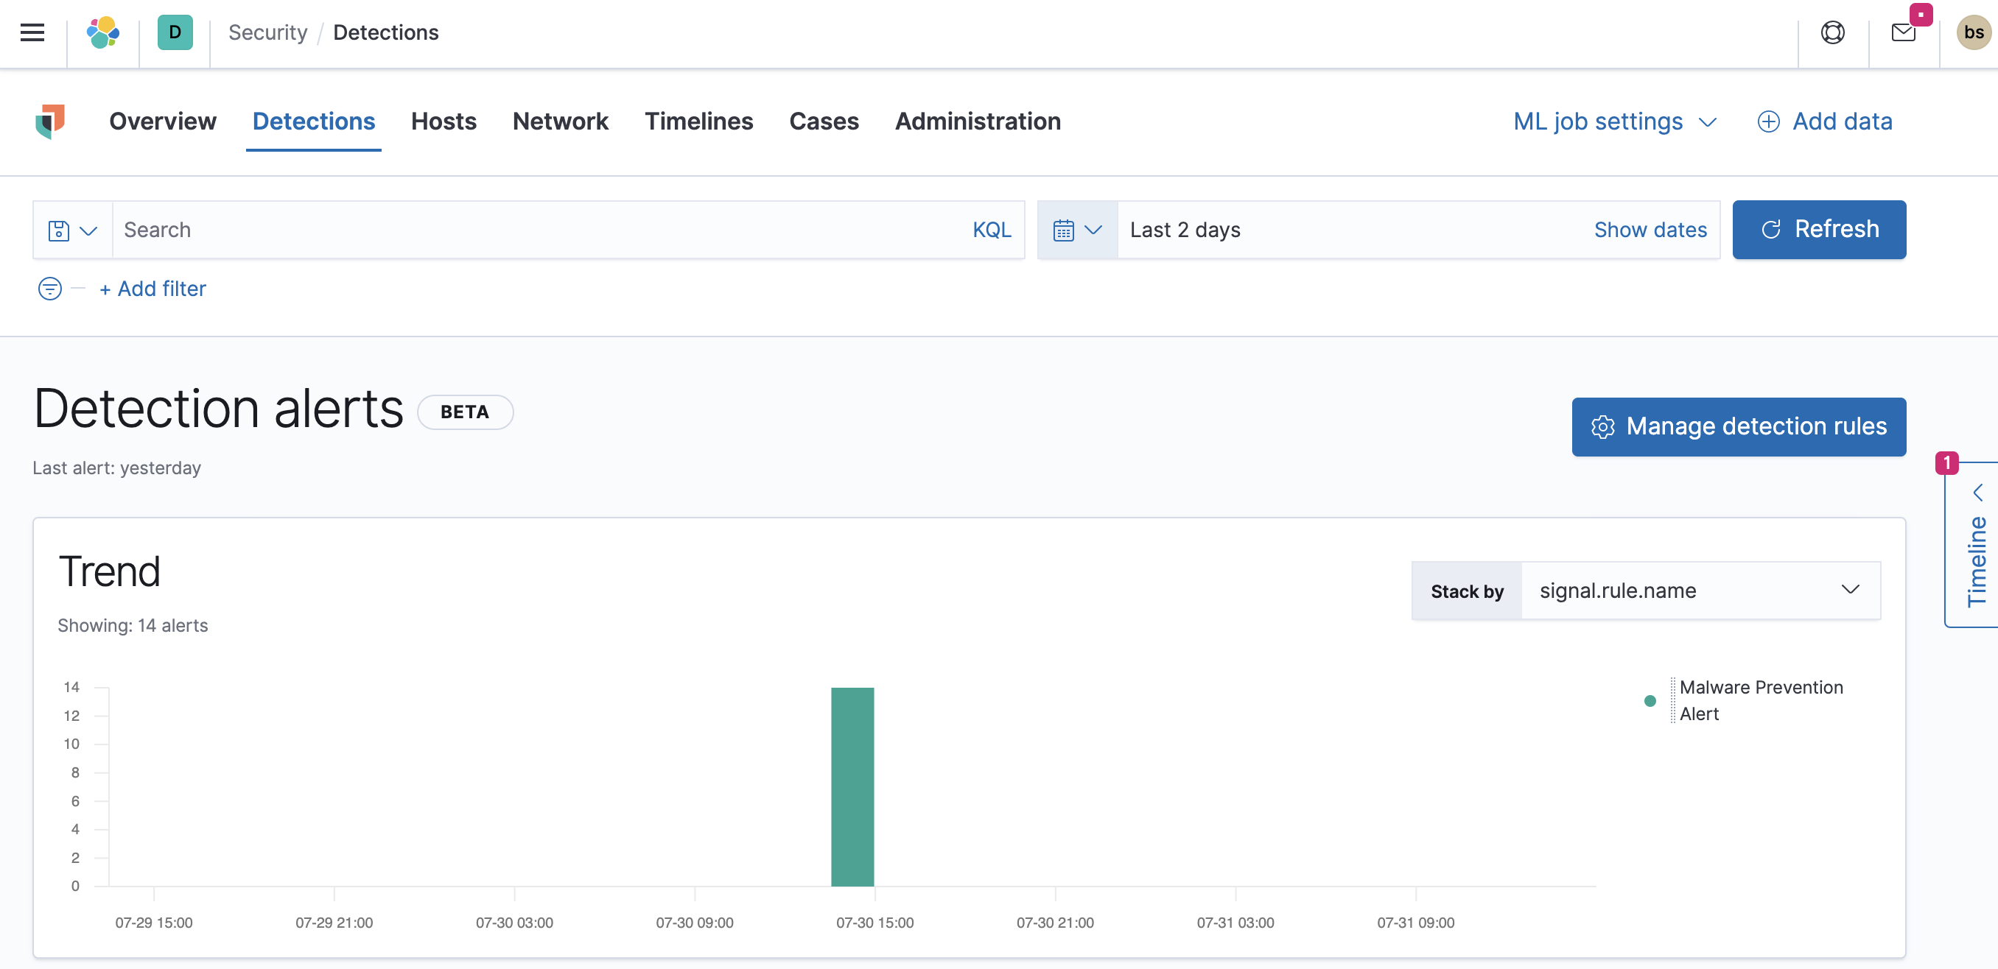Open the main navigation hamburger menu

[x=32, y=32]
